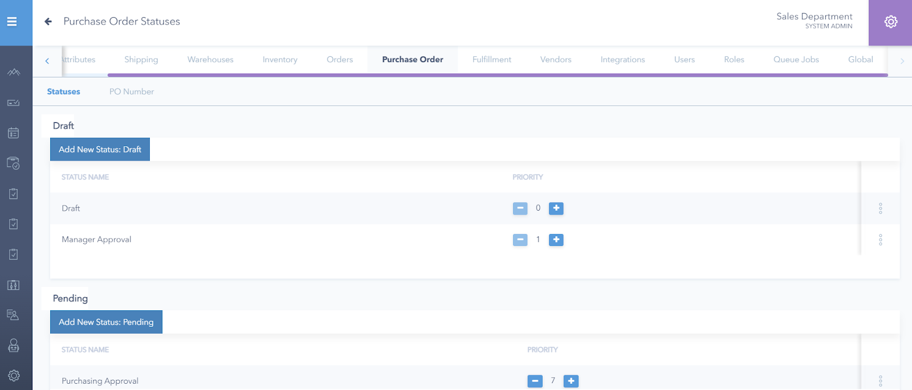Click PRIORITY header in Pending table
This screenshot has width=912, height=390.
point(543,350)
